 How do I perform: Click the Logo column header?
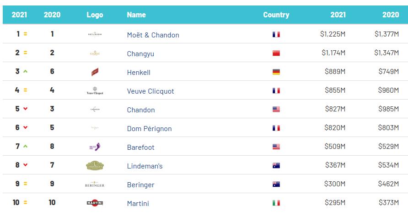95,15
